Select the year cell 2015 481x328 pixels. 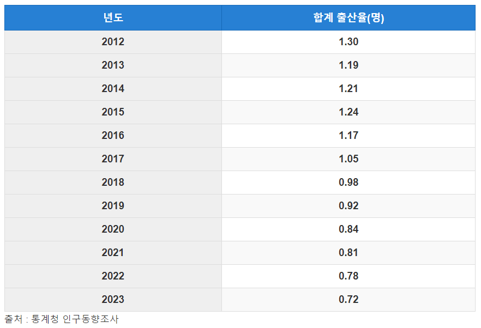click(x=113, y=112)
